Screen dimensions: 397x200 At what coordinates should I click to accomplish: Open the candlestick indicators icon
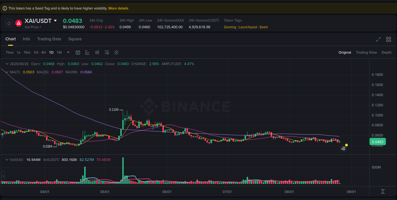pos(97,52)
